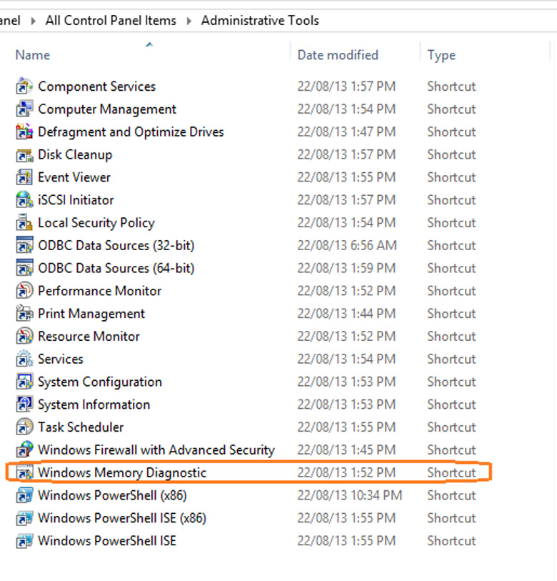
Task: Sort the list by Name column header
Action: (33, 55)
